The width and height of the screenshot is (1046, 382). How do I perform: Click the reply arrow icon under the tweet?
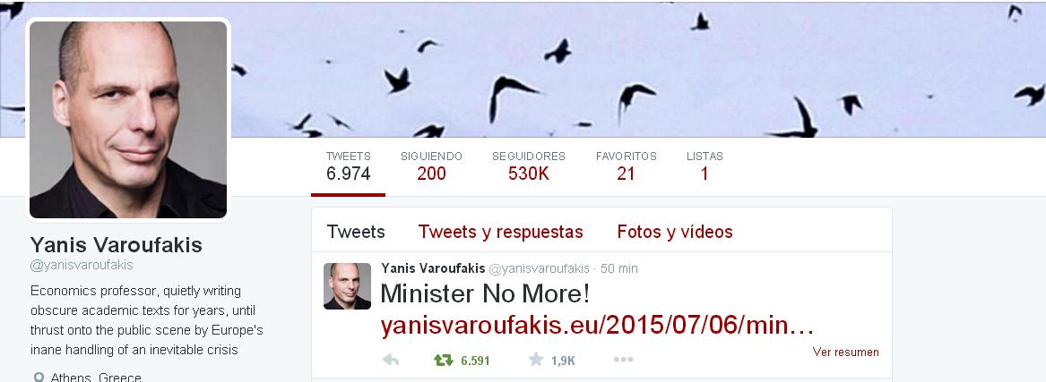point(391,360)
